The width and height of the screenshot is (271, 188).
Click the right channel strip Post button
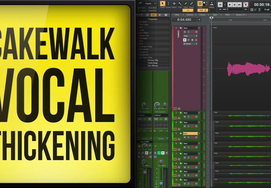156,119
